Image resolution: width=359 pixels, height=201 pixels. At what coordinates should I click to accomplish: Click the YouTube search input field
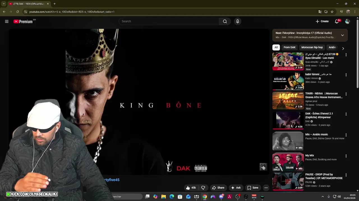pos(169,21)
